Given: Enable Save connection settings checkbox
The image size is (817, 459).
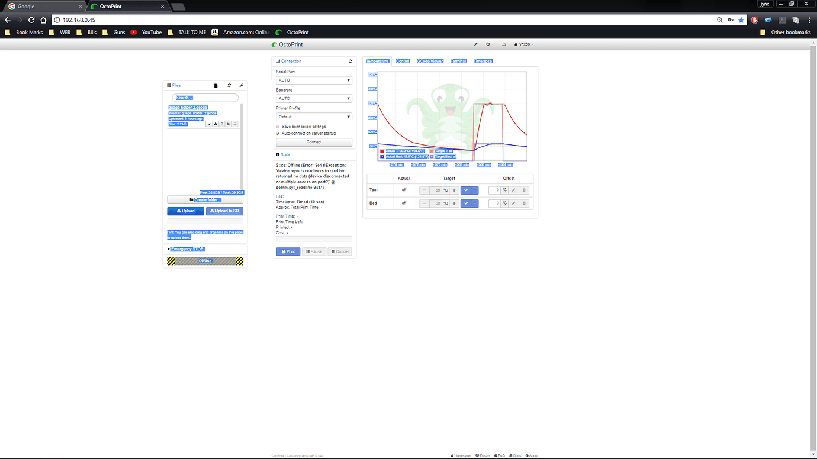Looking at the screenshot, I should [x=278, y=127].
